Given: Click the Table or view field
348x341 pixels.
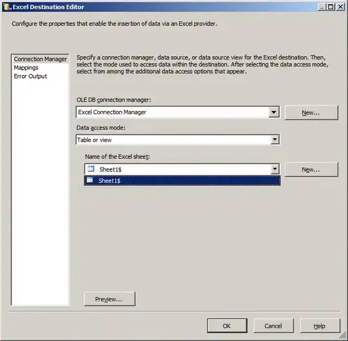Looking at the screenshot, I should tap(173, 140).
